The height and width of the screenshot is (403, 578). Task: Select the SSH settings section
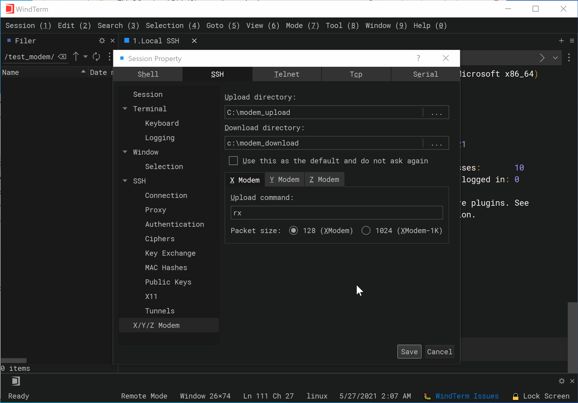coord(139,180)
